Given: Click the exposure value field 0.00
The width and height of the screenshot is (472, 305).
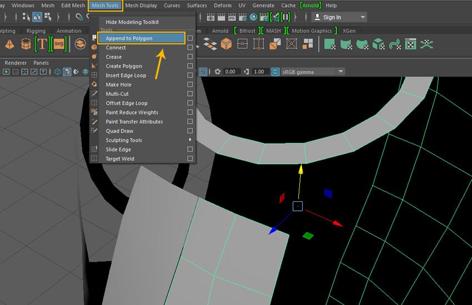Looking at the screenshot, I should point(232,72).
